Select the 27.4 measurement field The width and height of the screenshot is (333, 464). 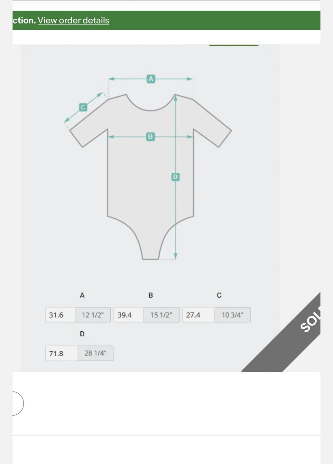199,315
